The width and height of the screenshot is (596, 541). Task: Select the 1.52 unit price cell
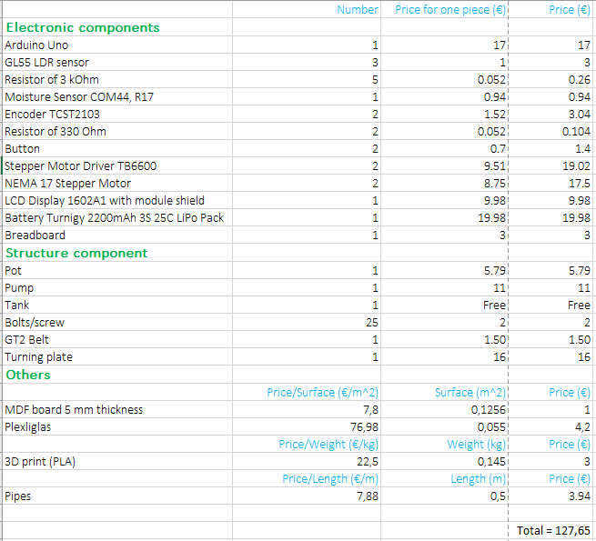pos(444,114)
